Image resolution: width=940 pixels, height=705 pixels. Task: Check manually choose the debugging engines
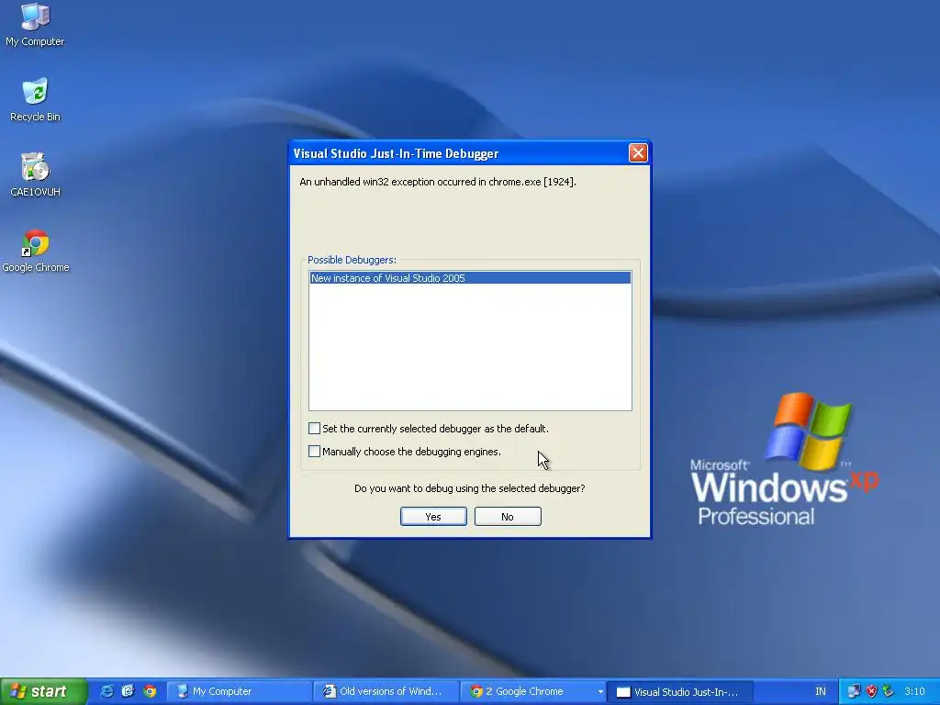click(314, 451)
